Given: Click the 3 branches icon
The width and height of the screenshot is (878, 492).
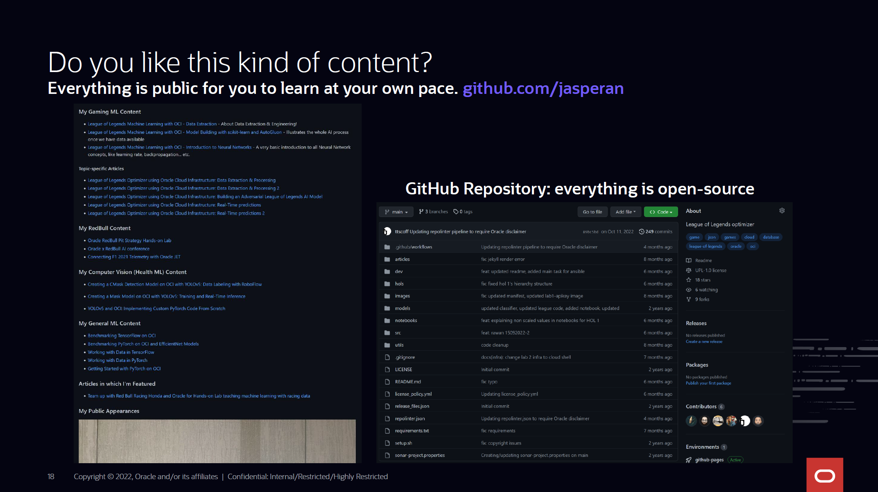Looking at the screenshot, I should [421, 212].
